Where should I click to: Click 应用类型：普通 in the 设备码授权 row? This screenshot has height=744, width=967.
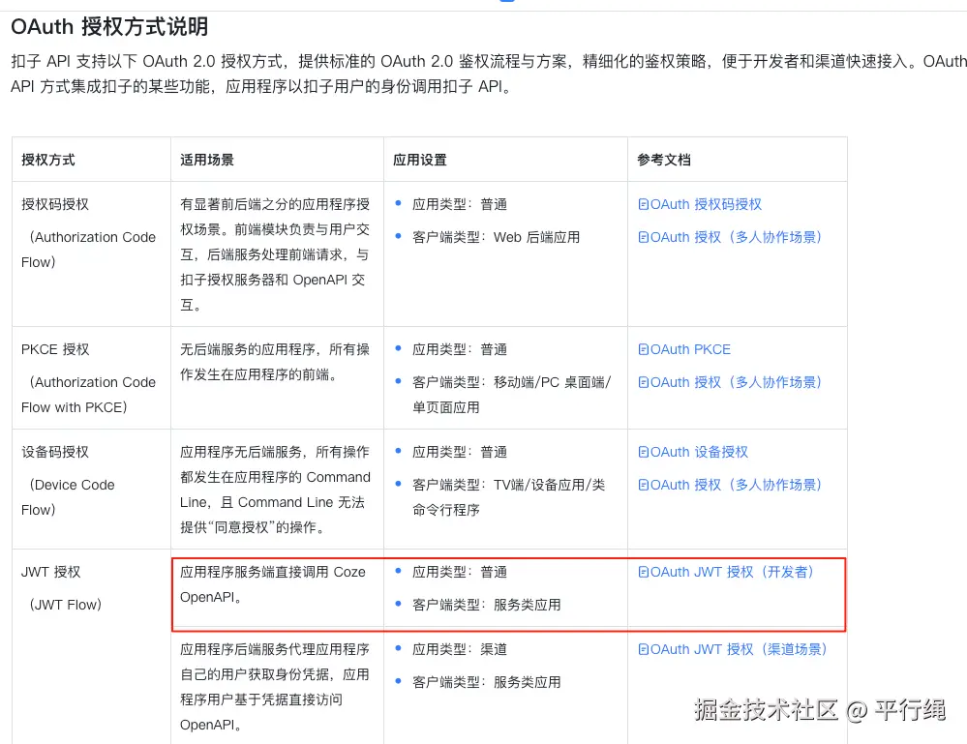[x=460, y=452]
